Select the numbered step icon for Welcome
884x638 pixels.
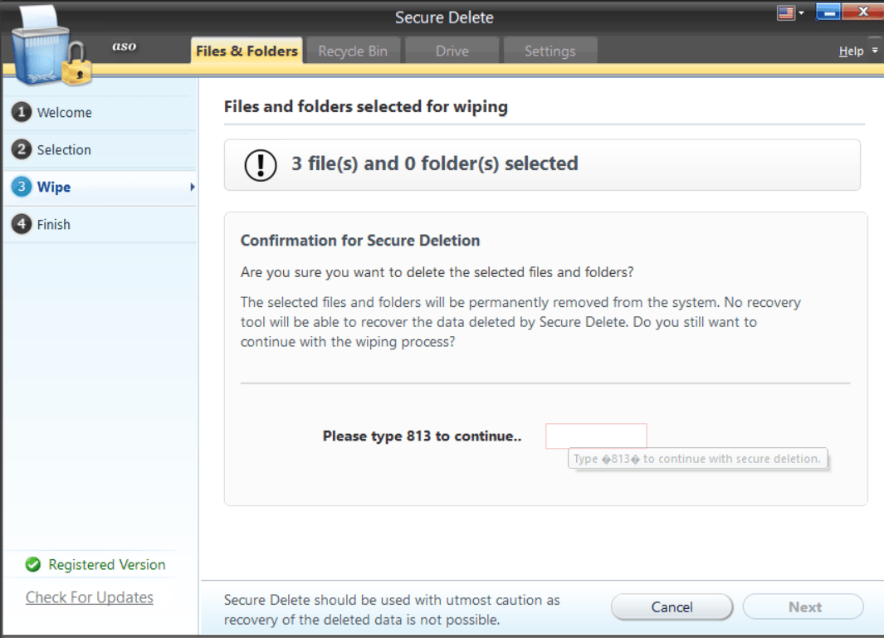tap(21, 112)
